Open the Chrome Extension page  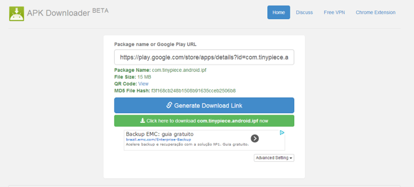coord(376,12)
